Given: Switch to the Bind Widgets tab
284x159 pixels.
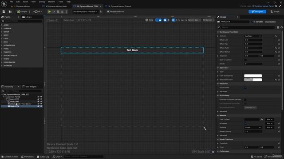Looking at the screenshot, I should click(x=30, y=87).
